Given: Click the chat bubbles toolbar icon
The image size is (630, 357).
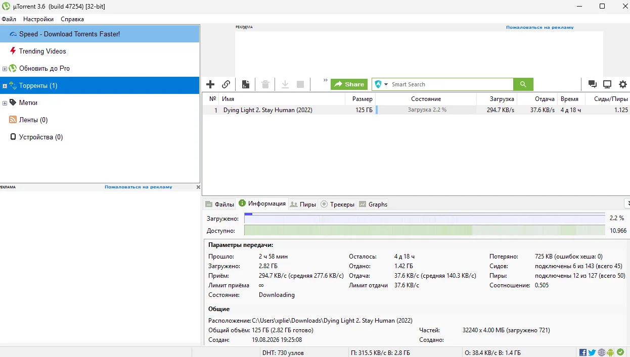Looking at the screenshot, I should [592, 84].
